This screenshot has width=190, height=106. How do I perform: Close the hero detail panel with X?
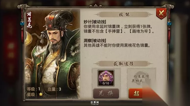tap(161, 13)
